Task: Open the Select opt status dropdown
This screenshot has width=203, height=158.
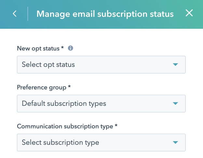Action: (101, 65)
